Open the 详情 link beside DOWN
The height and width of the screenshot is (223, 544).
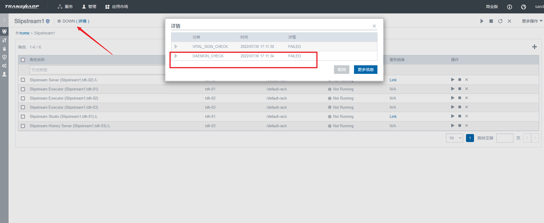83,21
